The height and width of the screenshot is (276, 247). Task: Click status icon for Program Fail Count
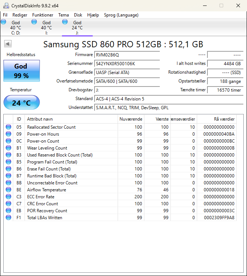pos(8,162)
